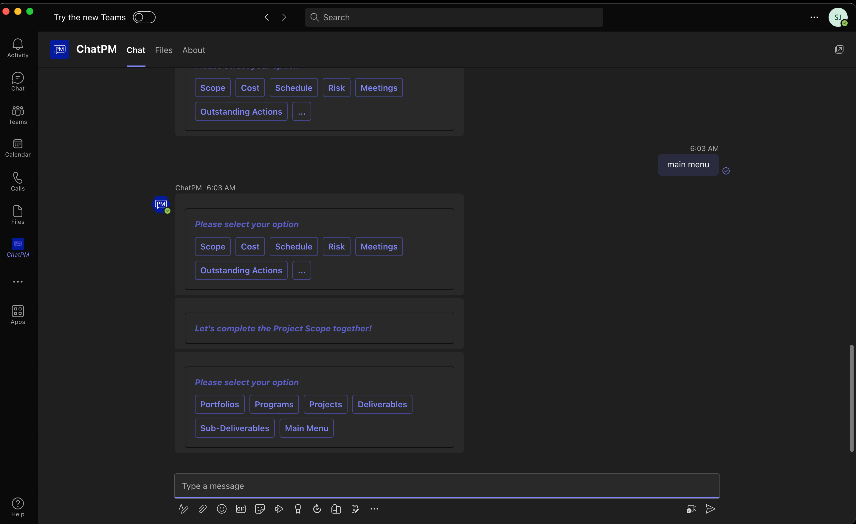
Task: Click the sent 'main menu' message bubble
Action: click(688, 164)
